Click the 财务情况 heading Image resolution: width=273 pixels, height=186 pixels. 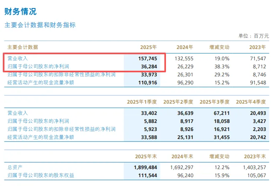pos(20,12)
